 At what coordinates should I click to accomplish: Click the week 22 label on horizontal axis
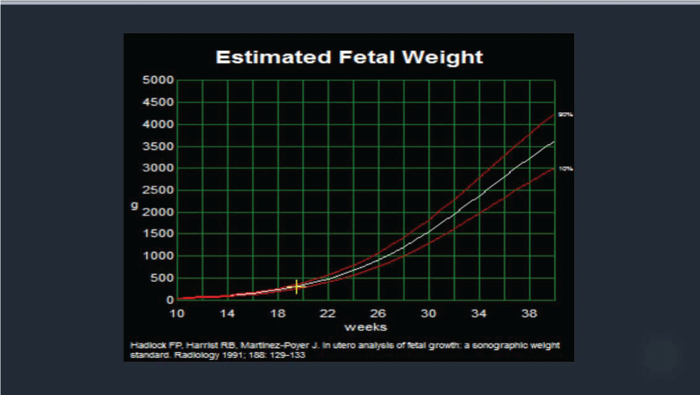pyautogui.click(x=327, y=314)
